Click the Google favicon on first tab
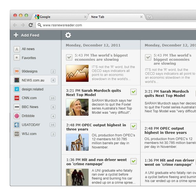This screenshot has height=196, width=196. point(37,17)
